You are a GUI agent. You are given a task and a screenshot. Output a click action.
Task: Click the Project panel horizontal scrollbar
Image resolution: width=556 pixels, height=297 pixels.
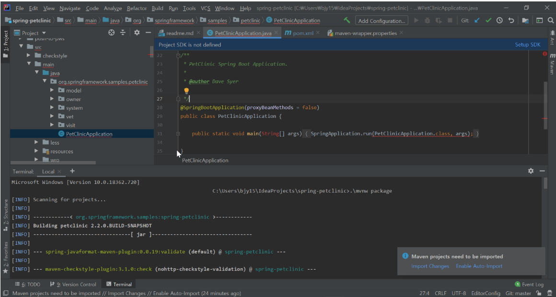(x=53, y=163)
